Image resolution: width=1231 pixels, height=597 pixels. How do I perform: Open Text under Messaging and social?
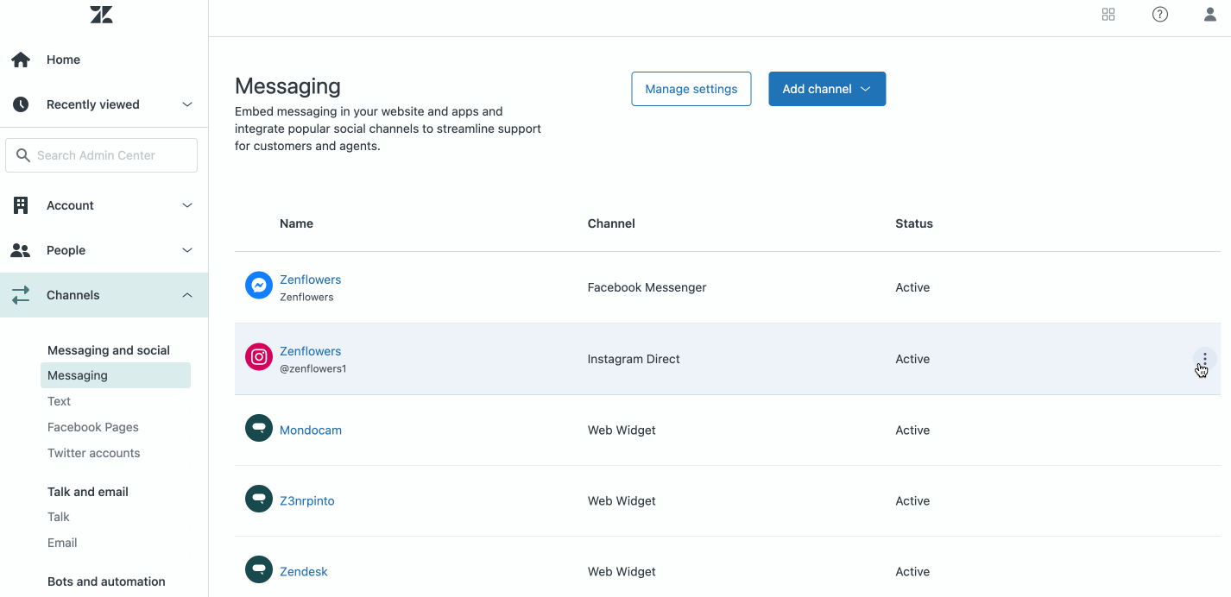pyautogui.click(x=59, y=401)
